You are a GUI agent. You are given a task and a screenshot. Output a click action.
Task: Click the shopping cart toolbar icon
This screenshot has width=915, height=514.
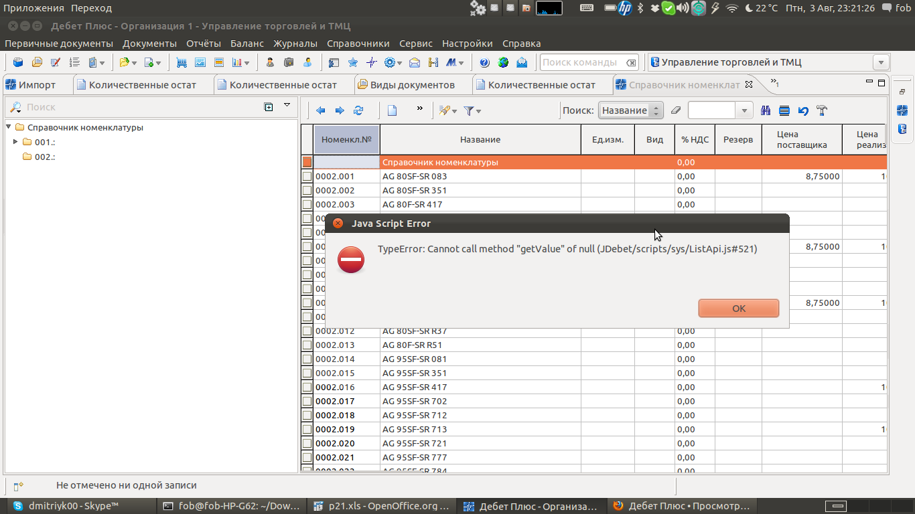(x=182, y=62)
